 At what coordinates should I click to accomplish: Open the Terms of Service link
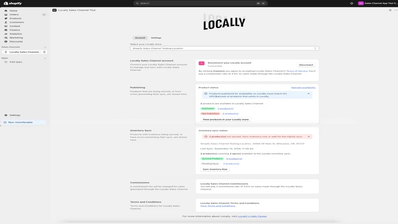point(297,71)
